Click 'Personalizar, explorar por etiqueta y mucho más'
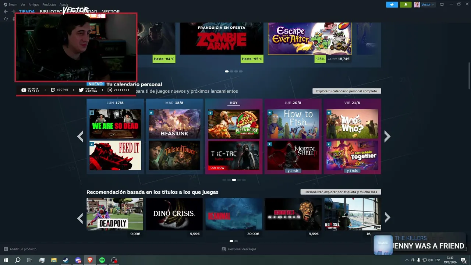The height and width of the screenshot is (265, 471). (x=341, y=192)
